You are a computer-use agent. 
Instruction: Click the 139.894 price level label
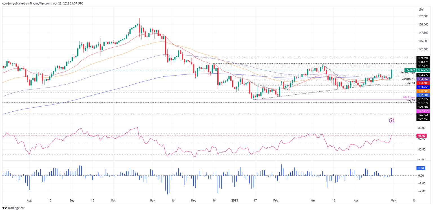pos(423,58)
